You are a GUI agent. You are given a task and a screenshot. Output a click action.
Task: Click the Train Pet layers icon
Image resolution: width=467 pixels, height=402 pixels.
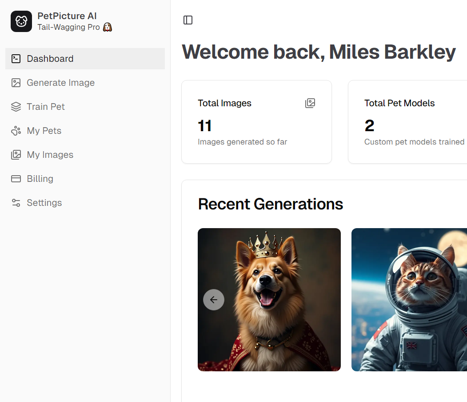click(16, 107)
